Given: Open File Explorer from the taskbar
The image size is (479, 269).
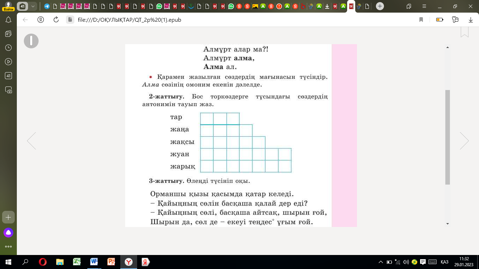Looking at the screenshot, I should (x=60, y=262).
